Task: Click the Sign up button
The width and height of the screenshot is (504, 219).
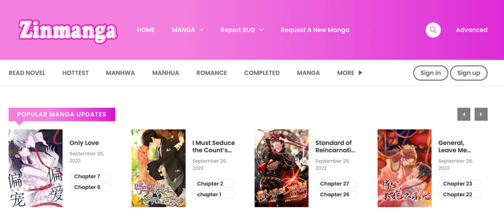Action: coord(469,73)
